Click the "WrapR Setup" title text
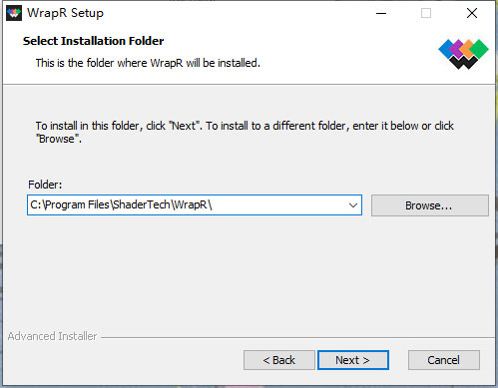 click(x=65, y=13)
